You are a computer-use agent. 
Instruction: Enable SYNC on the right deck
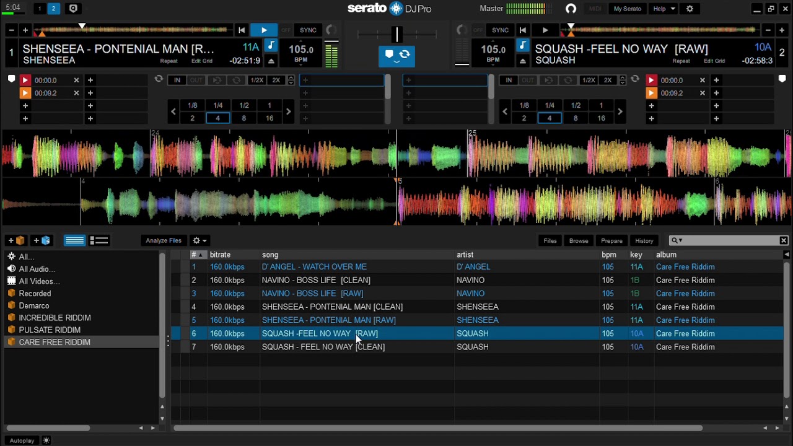(500, 30)
